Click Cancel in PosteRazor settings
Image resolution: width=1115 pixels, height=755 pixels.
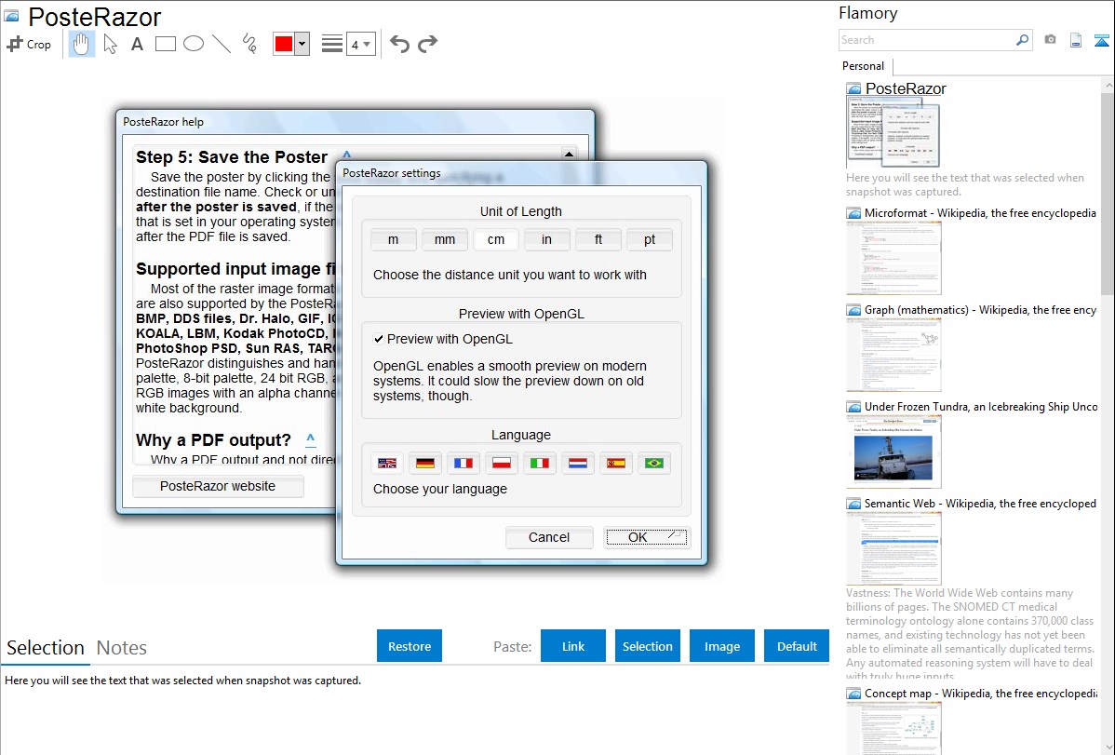point(549,537)
